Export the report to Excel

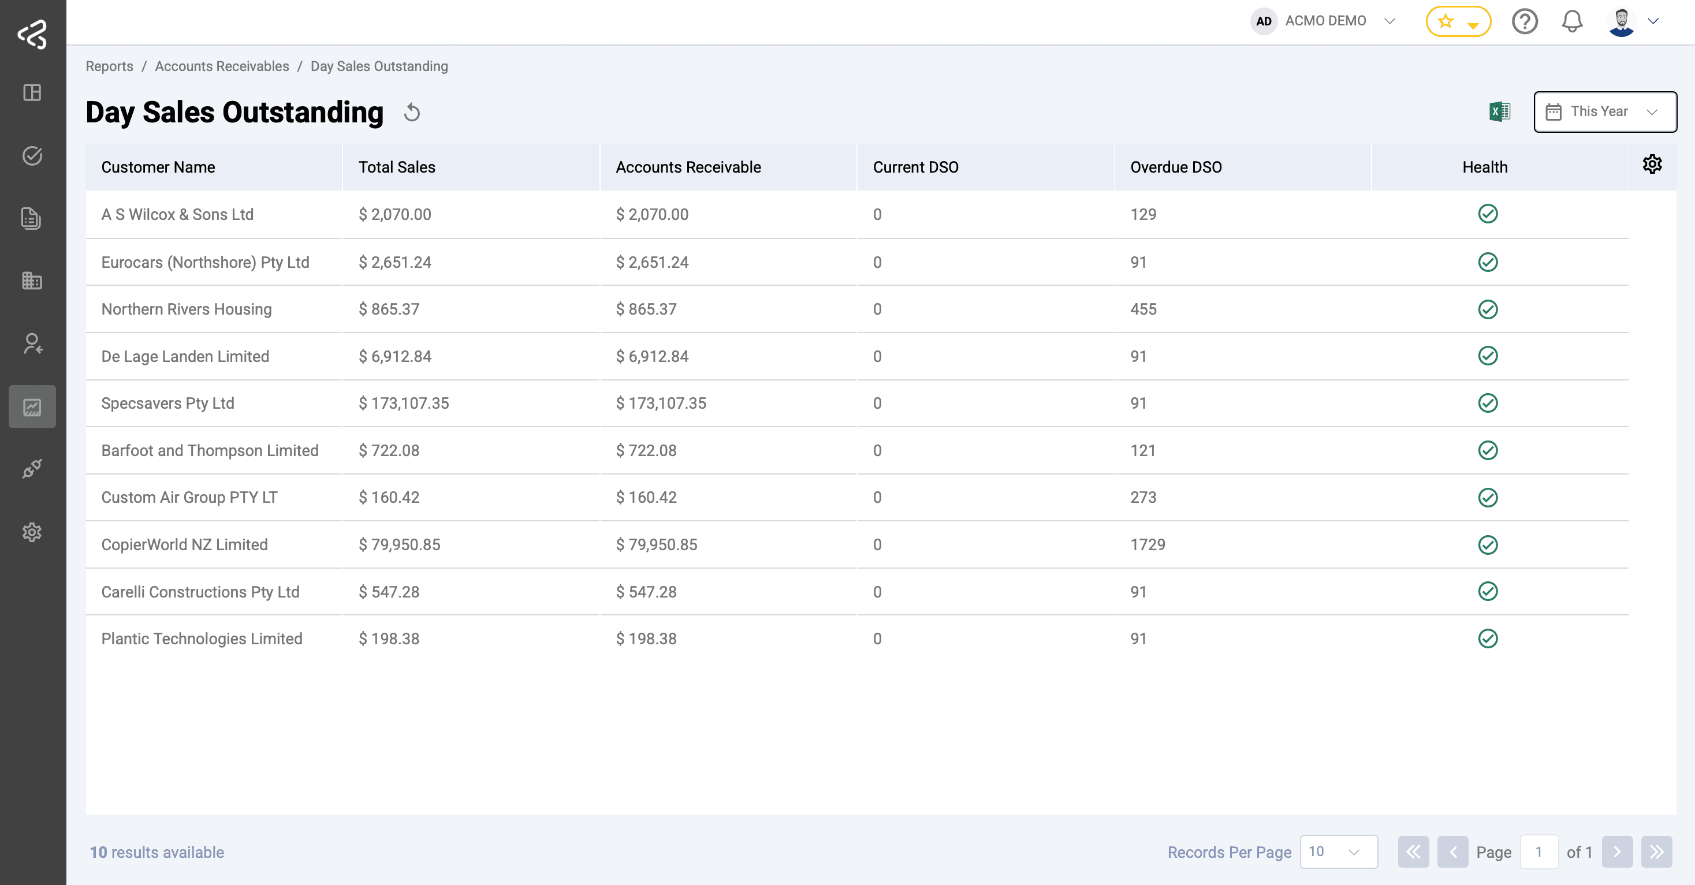click(x=1500, y=112)
